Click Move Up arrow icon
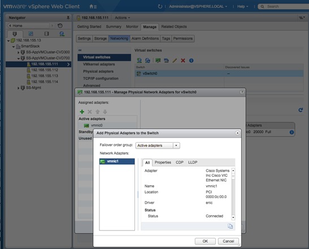 click(x=97, y=112)
